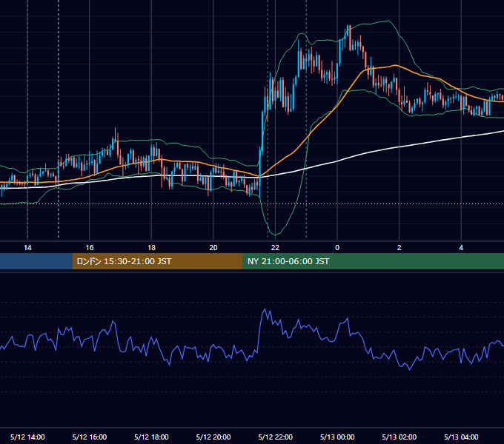The image size is (504, 444).
Task: Click the 5/13 04:00 time label
Action: 461,437
